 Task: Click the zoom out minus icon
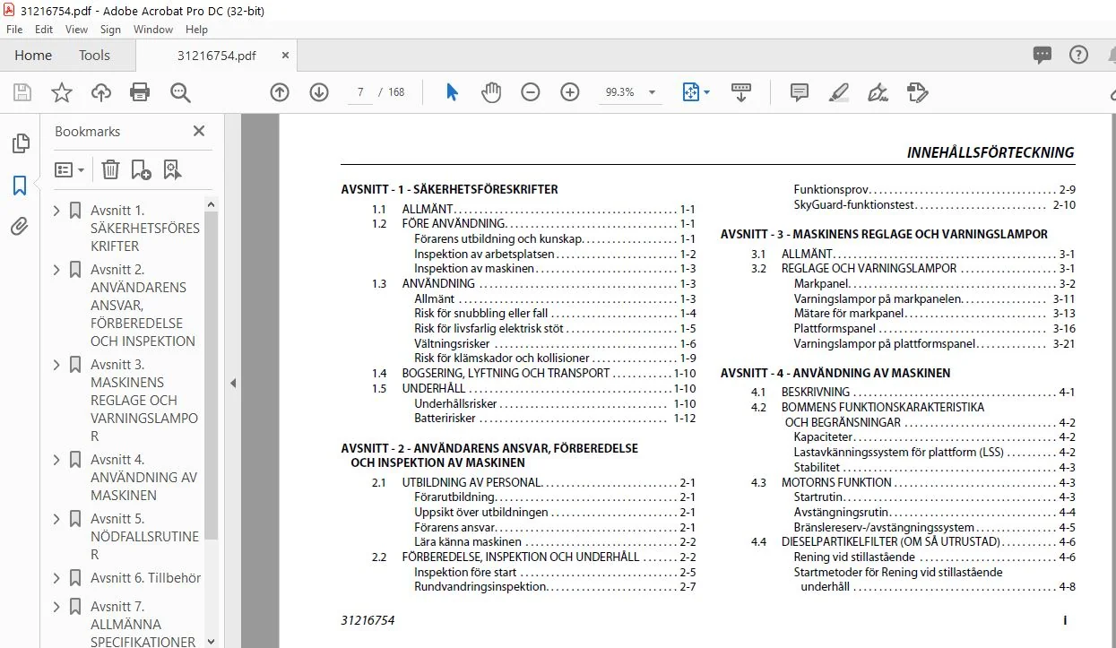point(531,92)
